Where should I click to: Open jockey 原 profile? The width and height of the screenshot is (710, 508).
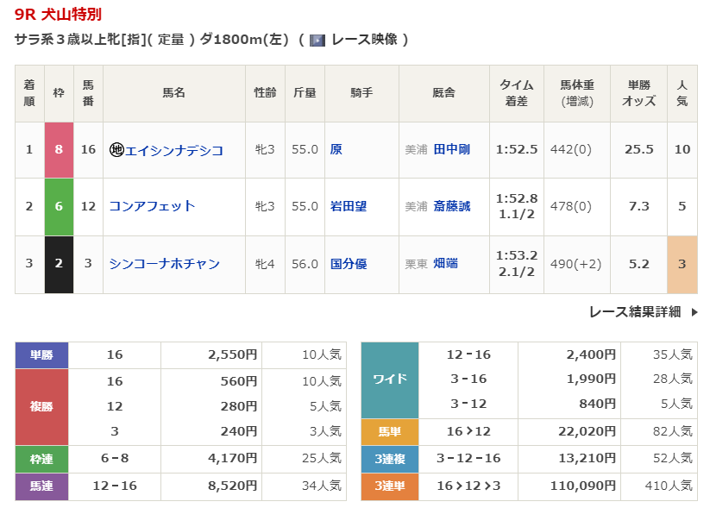point(336,149)
